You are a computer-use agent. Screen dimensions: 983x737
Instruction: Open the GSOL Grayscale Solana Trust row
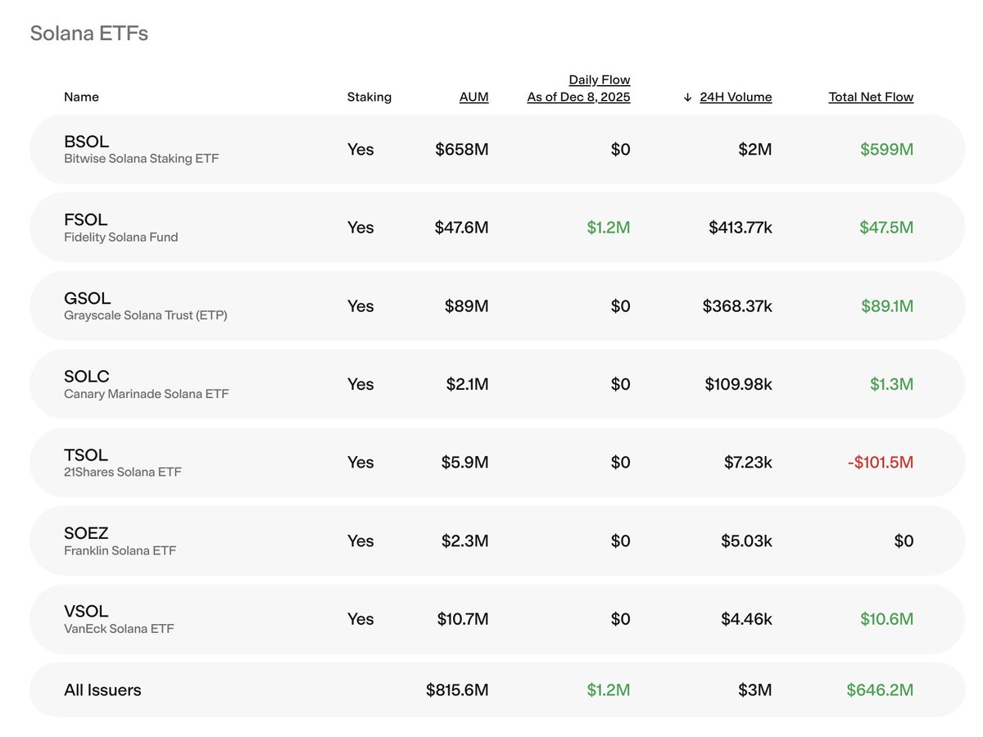tap(497, 305)
